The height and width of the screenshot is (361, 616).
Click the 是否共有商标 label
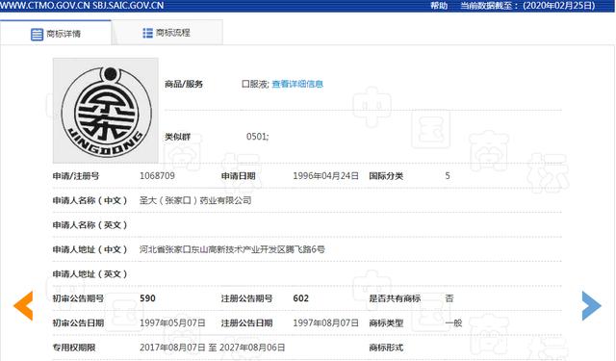coord(395,298)
